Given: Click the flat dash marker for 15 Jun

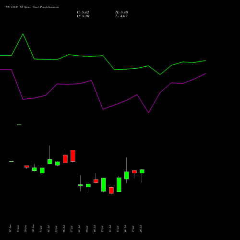Looking at the screenshot, I should [19, 125].
